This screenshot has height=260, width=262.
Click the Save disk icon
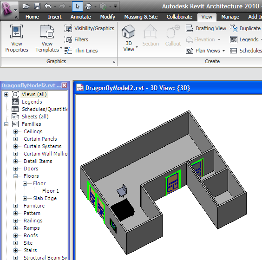[37, 6]
